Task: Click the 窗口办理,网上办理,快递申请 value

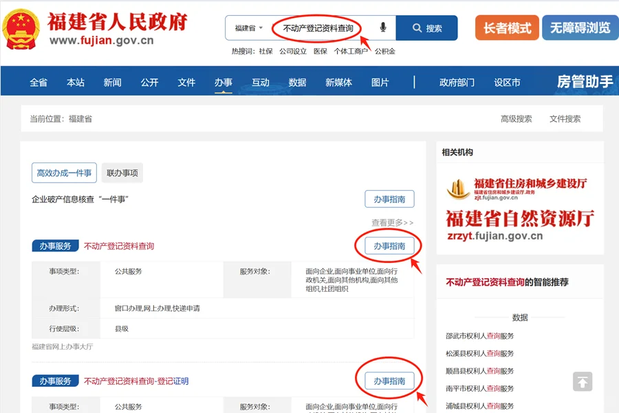Action: (x=157, y=308)
